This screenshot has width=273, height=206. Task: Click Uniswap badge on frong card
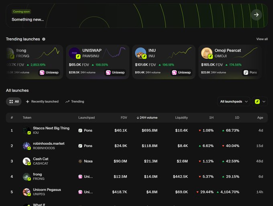pos(49,72)
